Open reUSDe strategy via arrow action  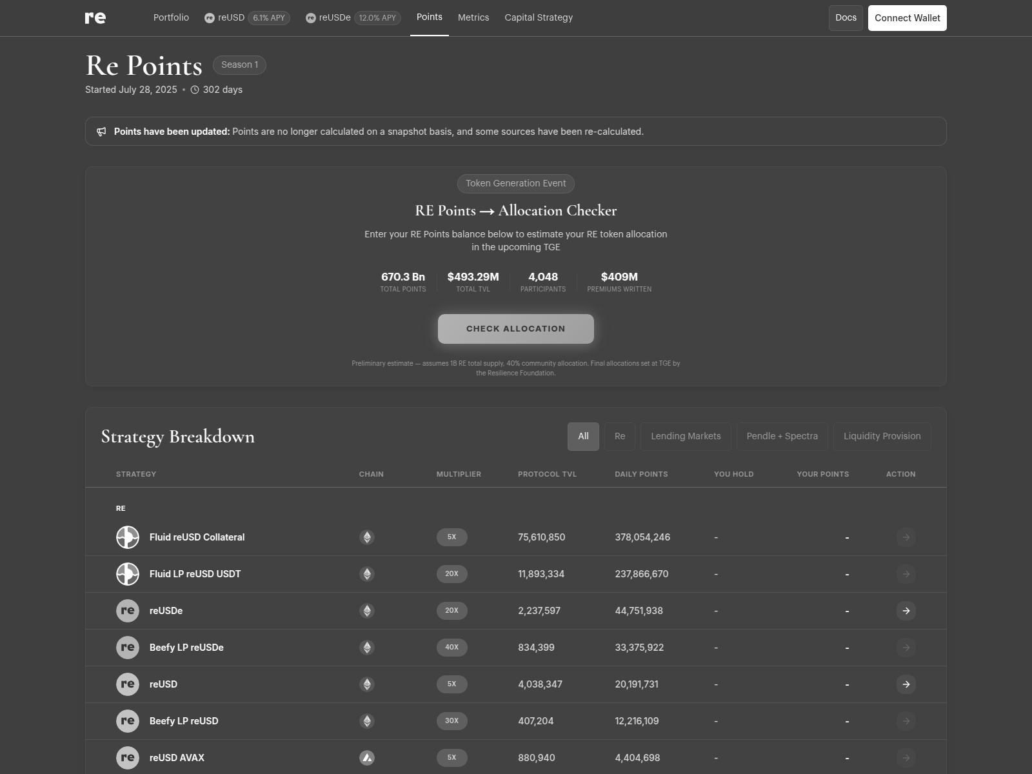pyautogui.click(x=906, y=611)
